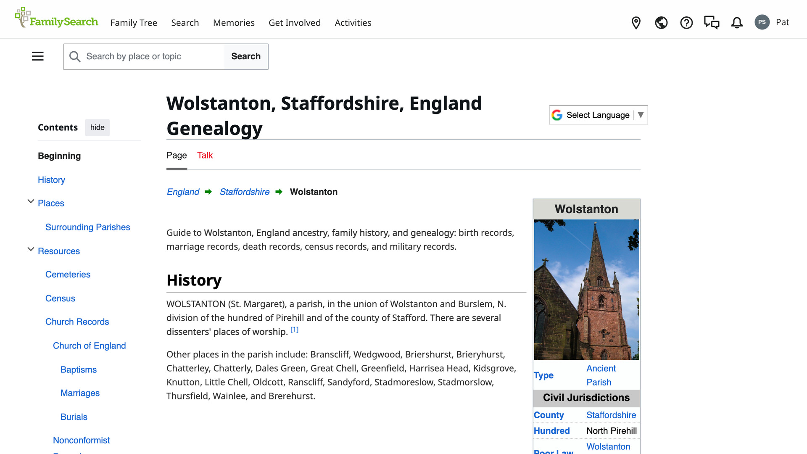The image size is (807, 454).
Task: Open the globe language icon
Action: pos(661,23)
